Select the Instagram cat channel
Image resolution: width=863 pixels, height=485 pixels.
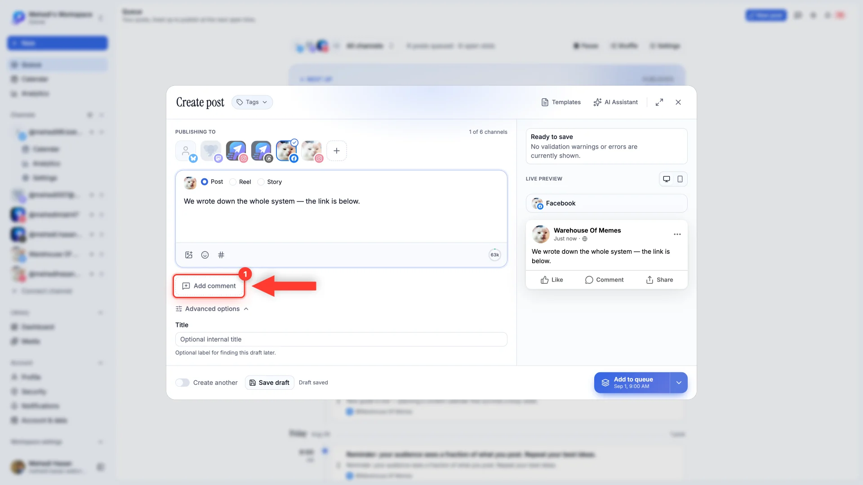click(x=311, y=151)
